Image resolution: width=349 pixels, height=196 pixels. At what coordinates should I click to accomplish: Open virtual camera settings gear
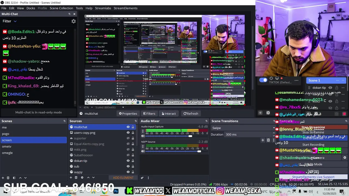tap(345, 158)
